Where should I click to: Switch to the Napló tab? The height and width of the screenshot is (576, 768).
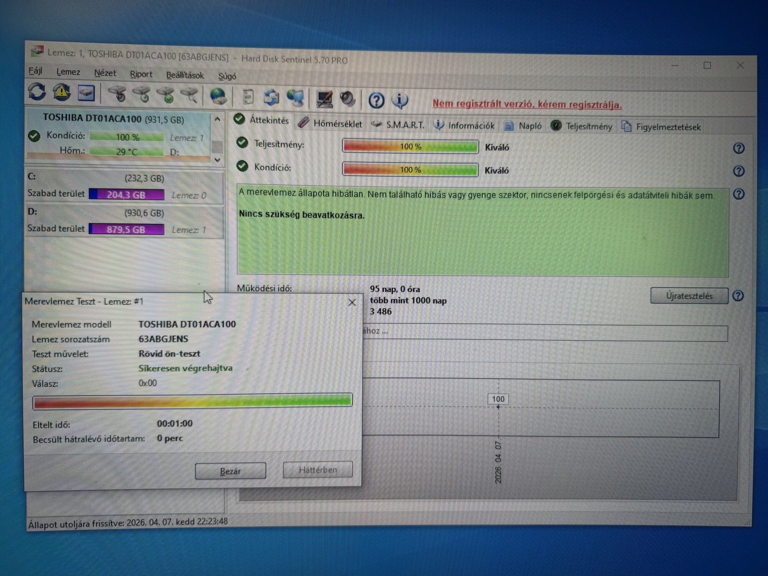523,126
